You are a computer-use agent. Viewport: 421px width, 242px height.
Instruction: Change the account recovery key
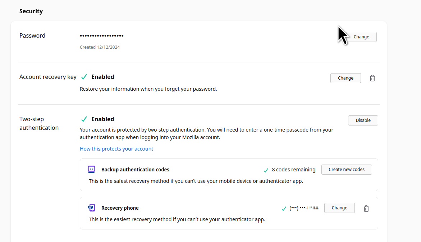tap(345, 78)
